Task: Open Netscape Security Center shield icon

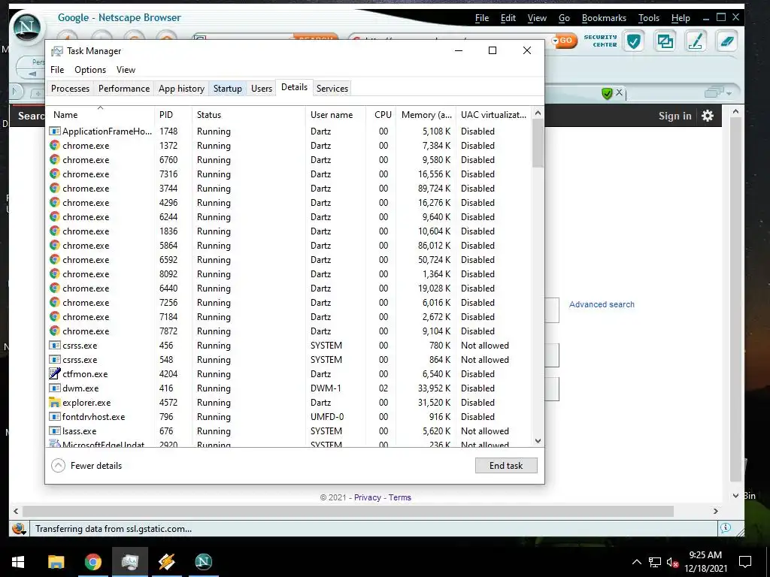Action: click(633, 41)
